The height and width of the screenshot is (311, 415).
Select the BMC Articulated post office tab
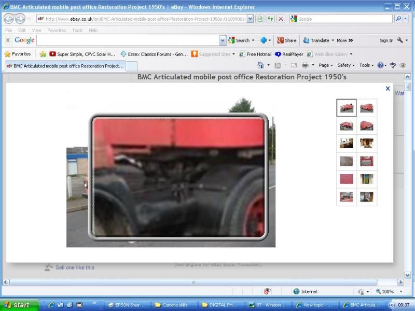(65, 66)
